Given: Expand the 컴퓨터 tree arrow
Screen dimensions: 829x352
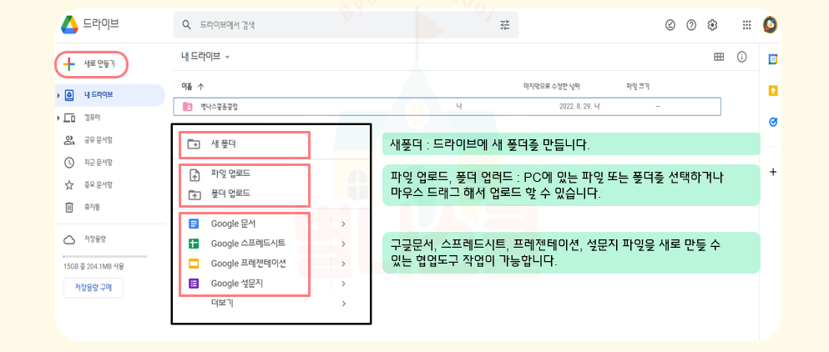Looking at the screenshot, I should click(58, 118).
